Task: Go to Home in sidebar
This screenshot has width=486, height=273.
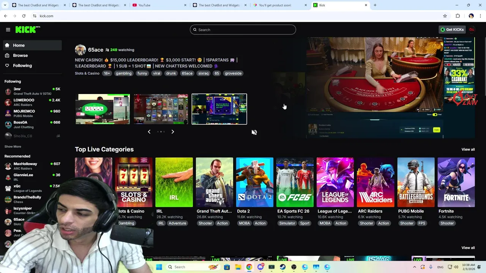Action: pos(32,45)
